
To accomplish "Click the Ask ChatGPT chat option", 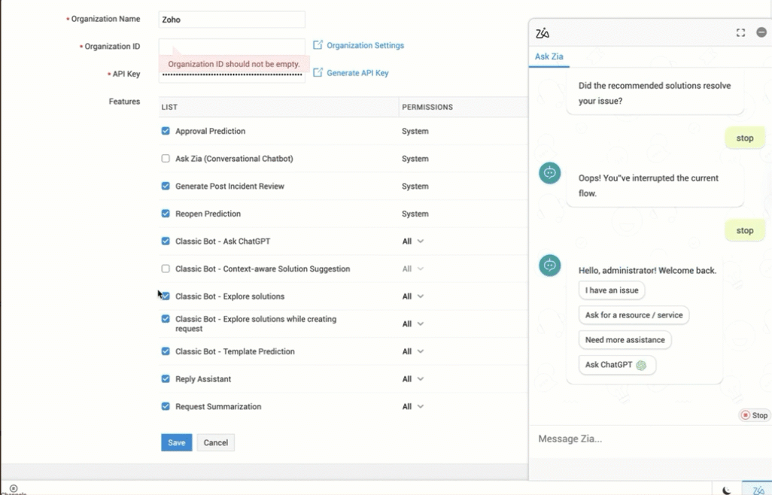I will [x=616, y=365].
